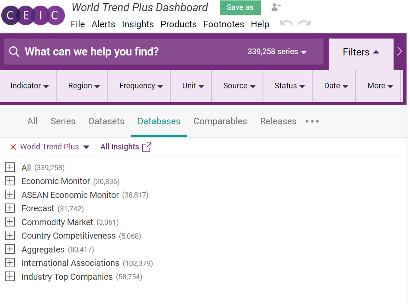Click the Save as button
Image resolution: width=410 pixels, height=304 pixels.
240,7
